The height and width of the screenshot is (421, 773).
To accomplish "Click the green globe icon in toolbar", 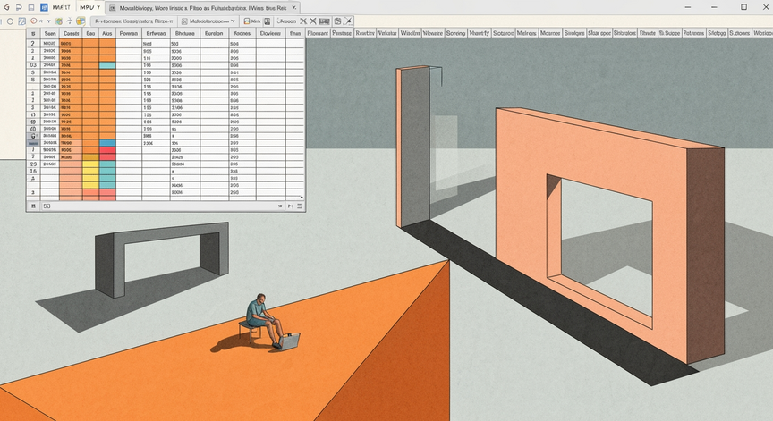I will (x=59, y=21).
